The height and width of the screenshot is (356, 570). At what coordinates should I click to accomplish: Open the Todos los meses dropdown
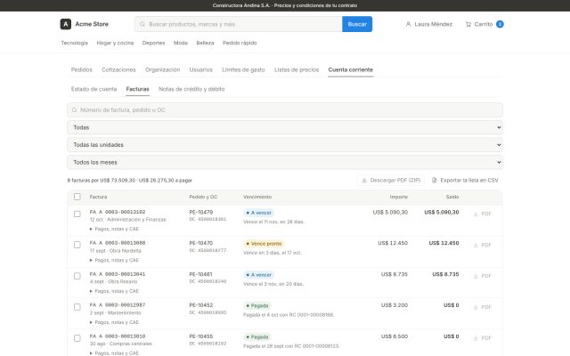pyautogui.click(x=285, y=162)
